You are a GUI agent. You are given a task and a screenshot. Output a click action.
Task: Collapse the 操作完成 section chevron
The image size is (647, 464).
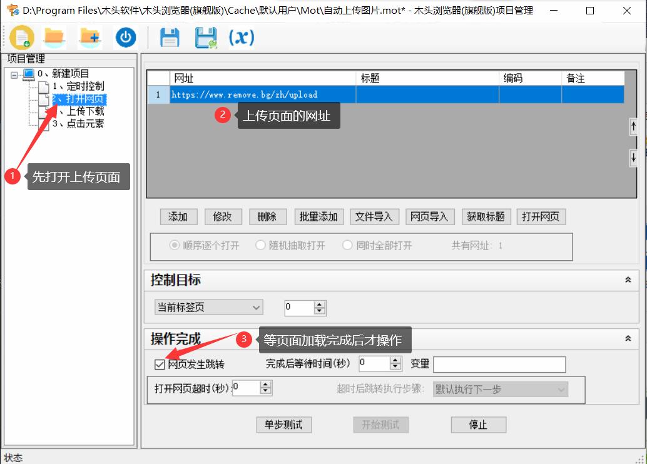click(628, 339)
